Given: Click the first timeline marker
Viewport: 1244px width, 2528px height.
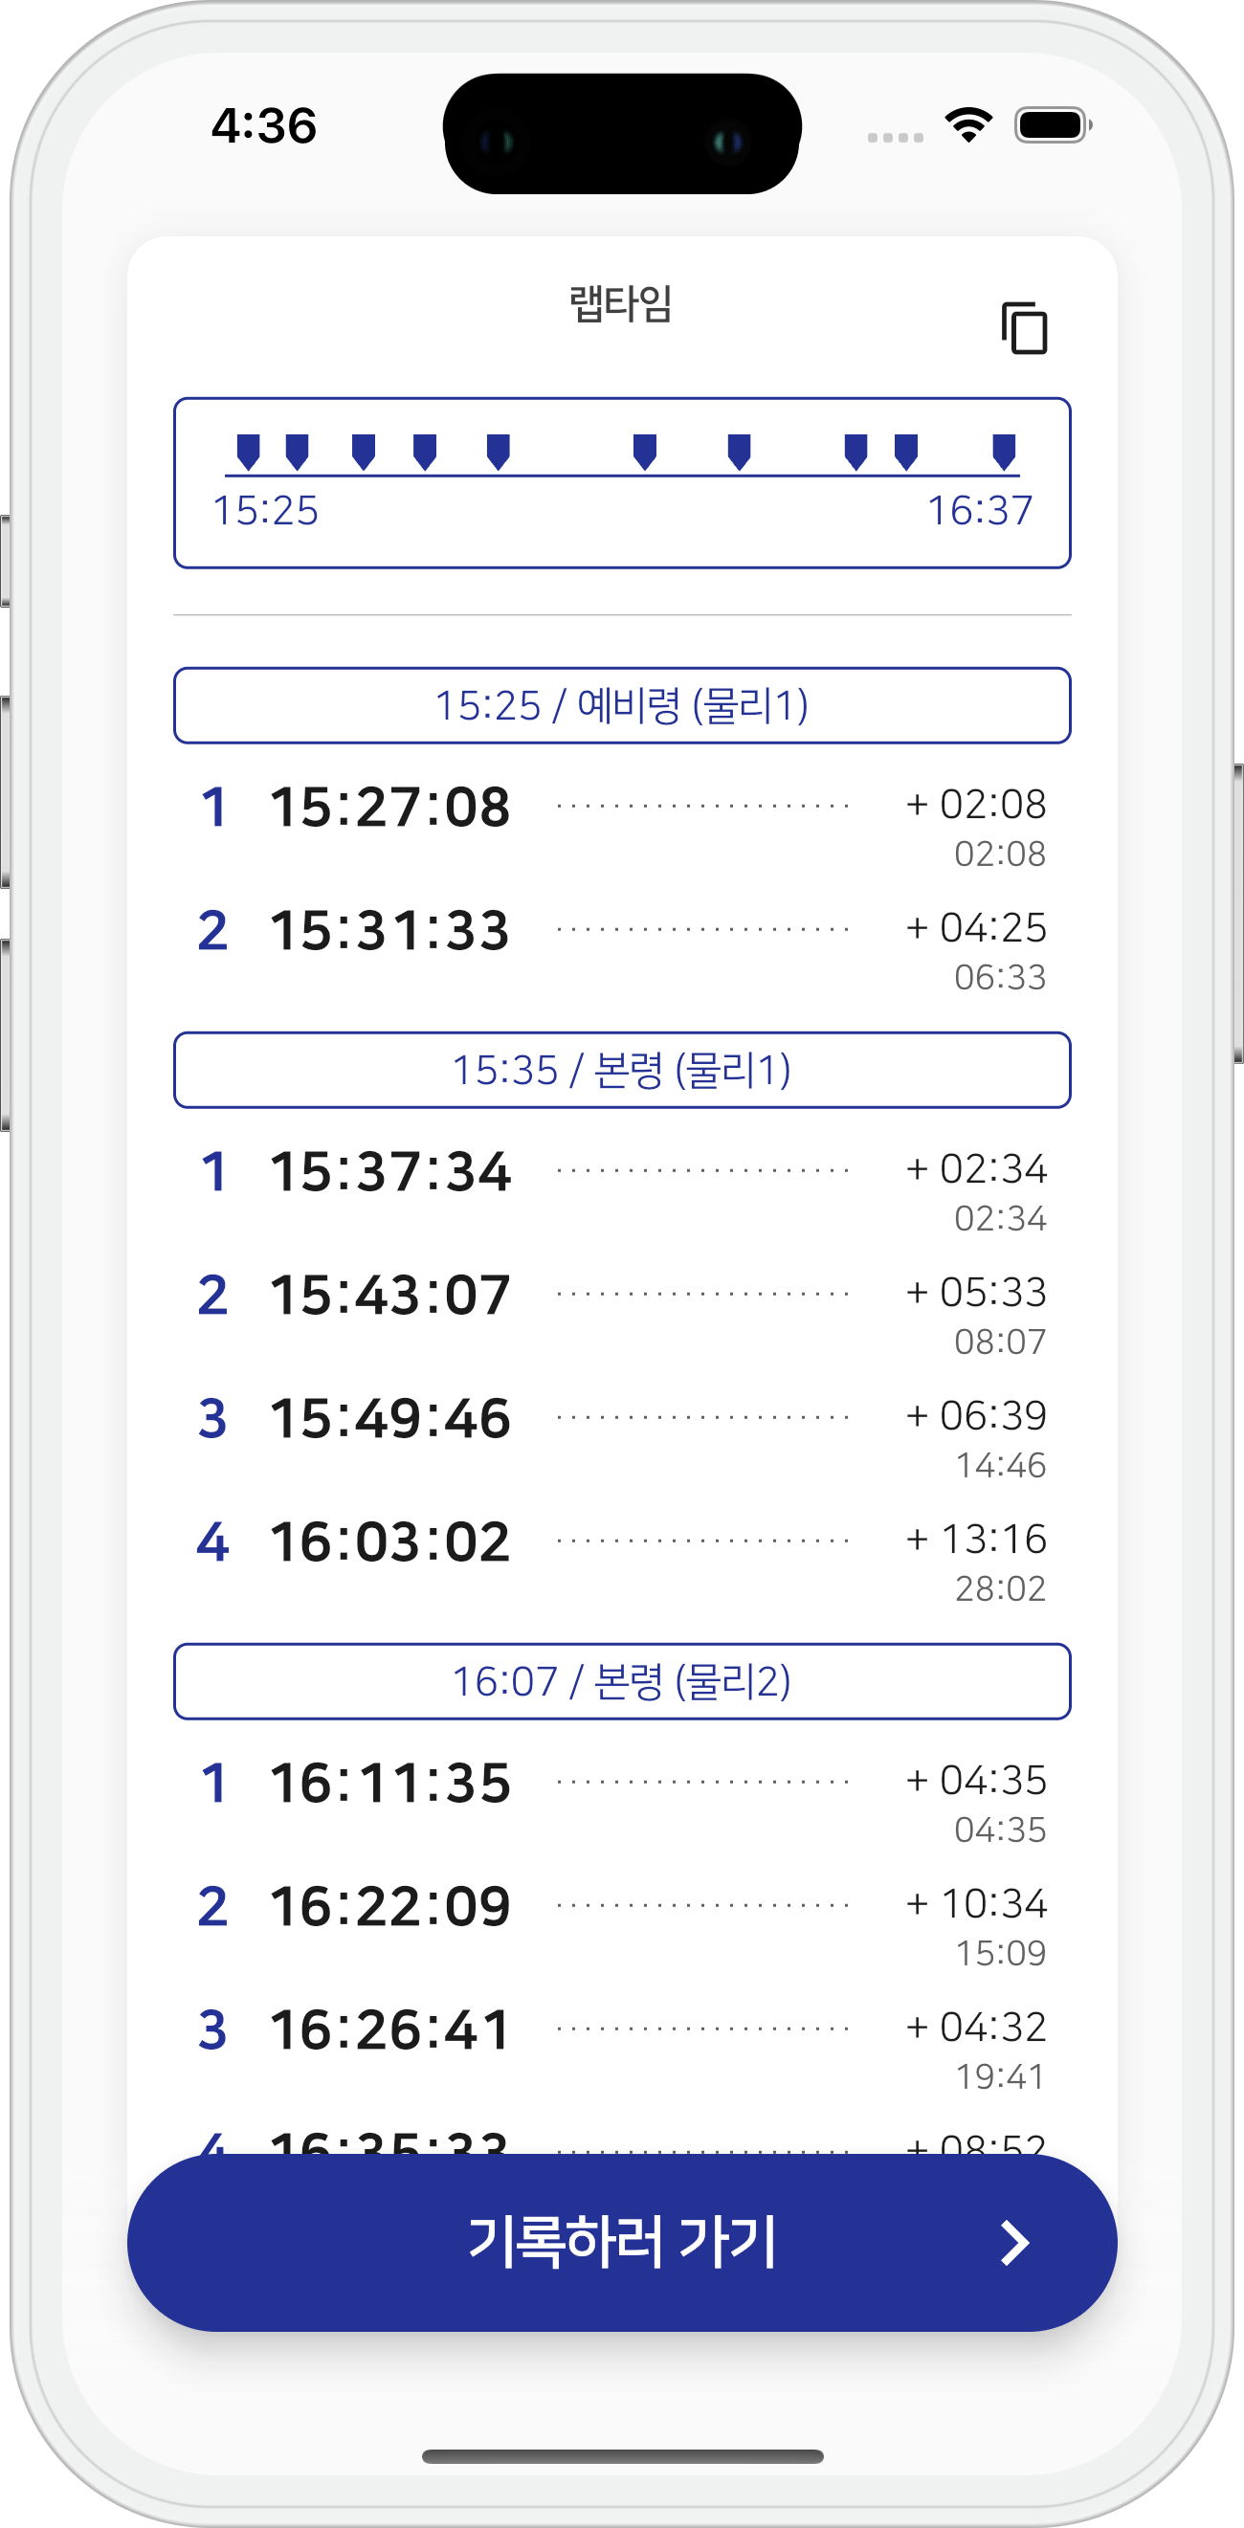Looking at the screenshot, I should (x=248, y=451).
